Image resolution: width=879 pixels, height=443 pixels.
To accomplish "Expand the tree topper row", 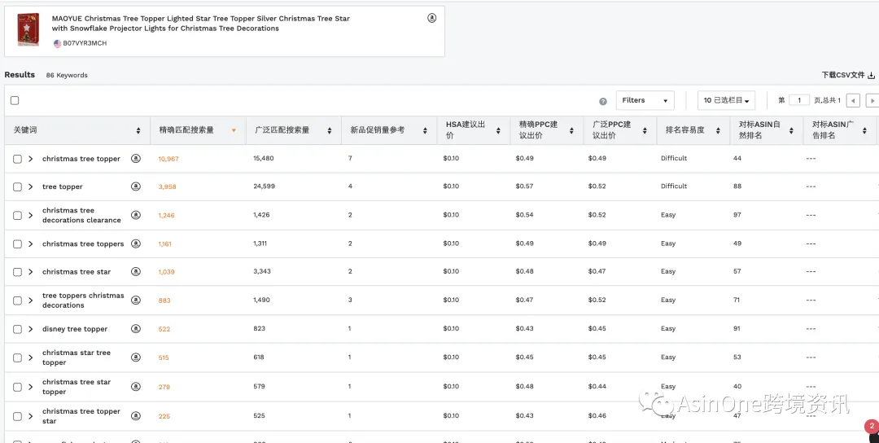I will click(x=31, y=186).
